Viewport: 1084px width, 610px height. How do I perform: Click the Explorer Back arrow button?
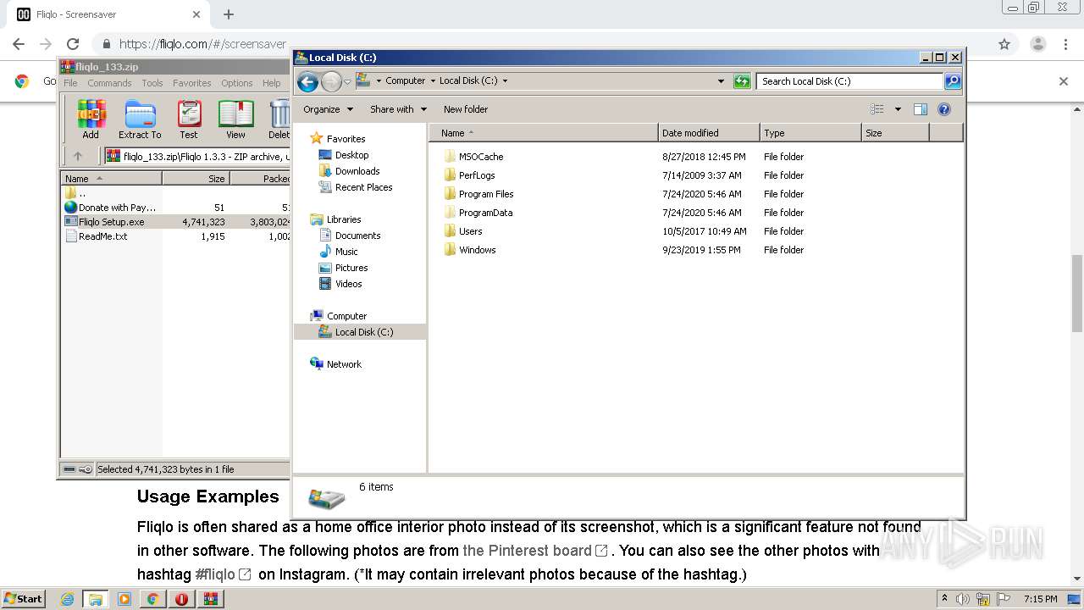307,81
